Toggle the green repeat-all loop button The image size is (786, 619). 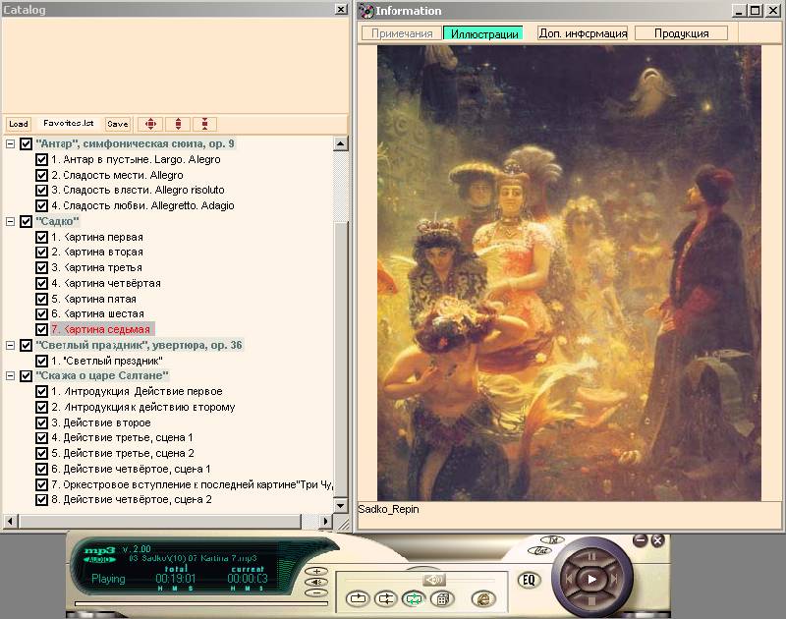(x=414, y=598)
